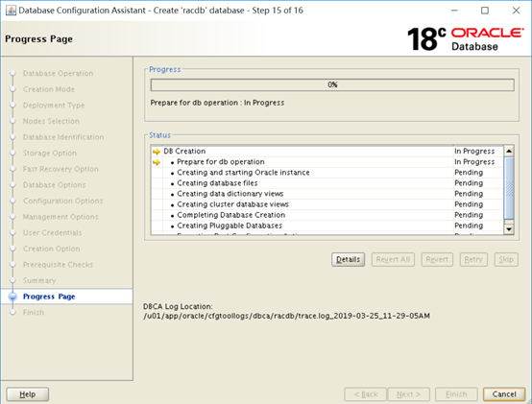Screen dimensions: 532x404
Task: Select the Creating Pluggable Databases row
Action: (x=327, y=226)
